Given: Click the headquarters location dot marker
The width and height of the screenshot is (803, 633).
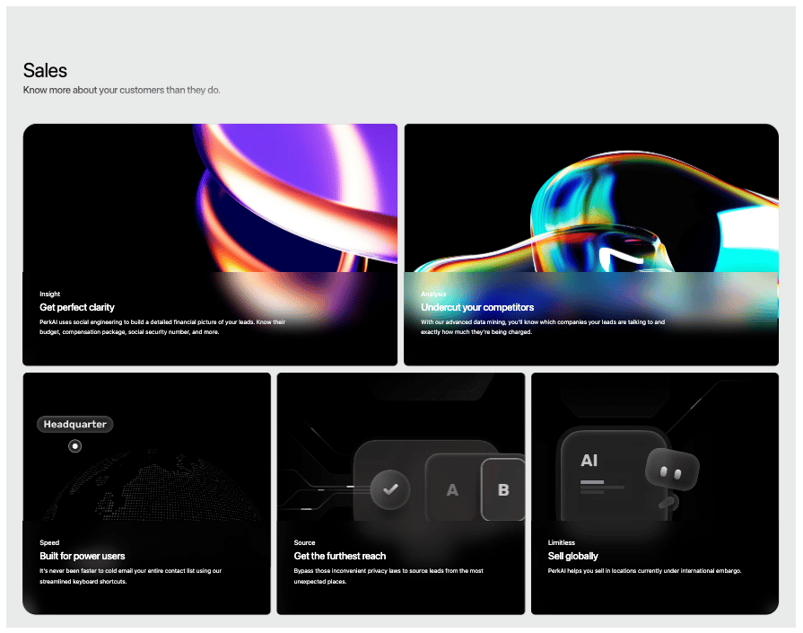Looking at the screenshot, I should 74,446.
